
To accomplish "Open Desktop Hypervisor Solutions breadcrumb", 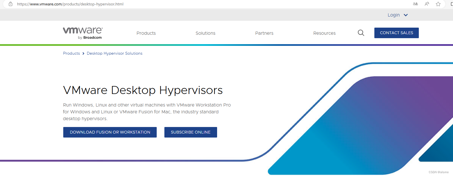I will [115, 53].
